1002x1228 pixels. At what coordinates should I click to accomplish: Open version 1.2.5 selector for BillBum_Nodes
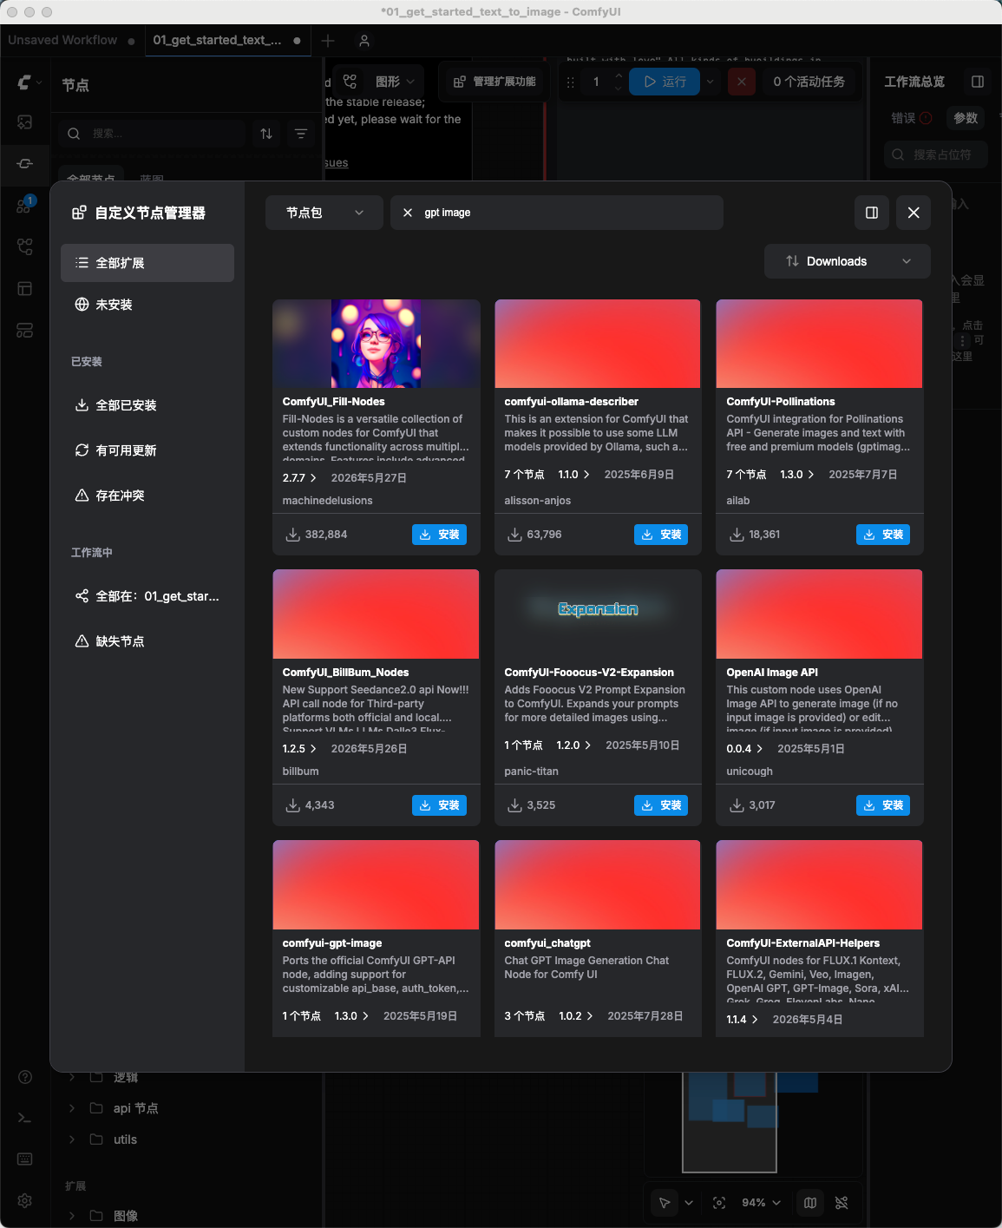click(x=299, y=749)
